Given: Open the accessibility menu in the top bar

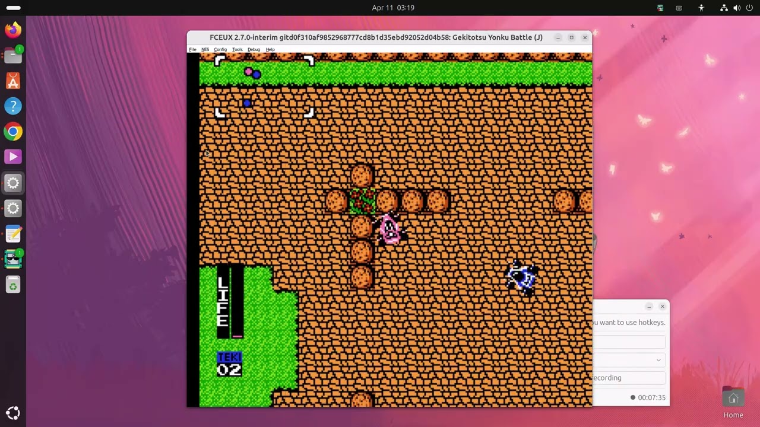Looking at the screenshot, I should pyautogui.click(x=701, y=8).
